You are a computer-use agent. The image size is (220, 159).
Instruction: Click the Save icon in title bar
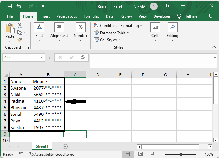(9, 6)
